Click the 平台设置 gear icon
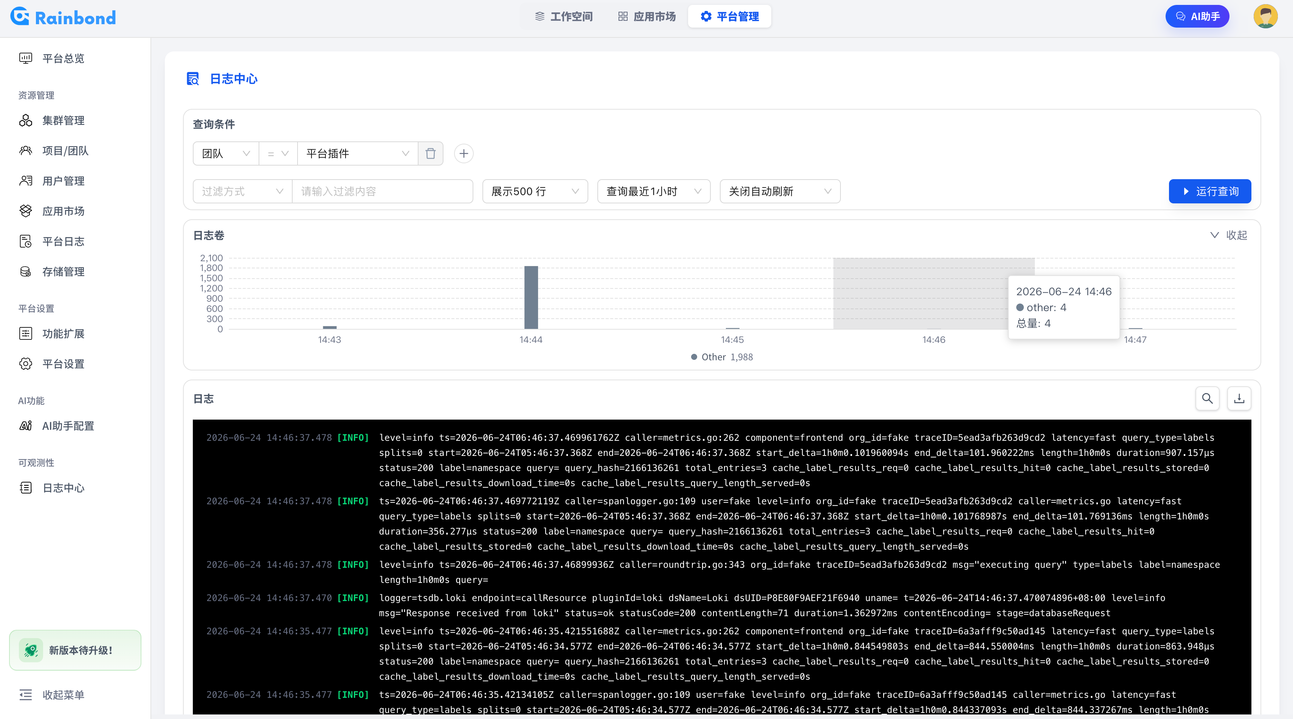This screenshot has width=1293, height=719. 26,364
